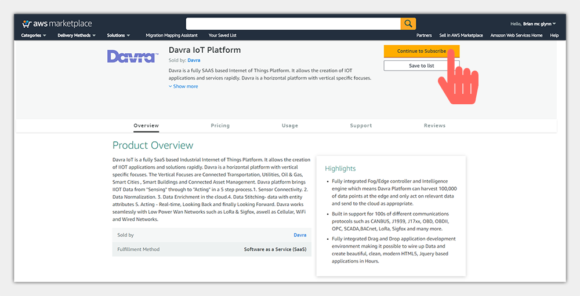Click the orange search magnifier button
Image resolution: width=580 pixels, height=296 pixels.
408,24
